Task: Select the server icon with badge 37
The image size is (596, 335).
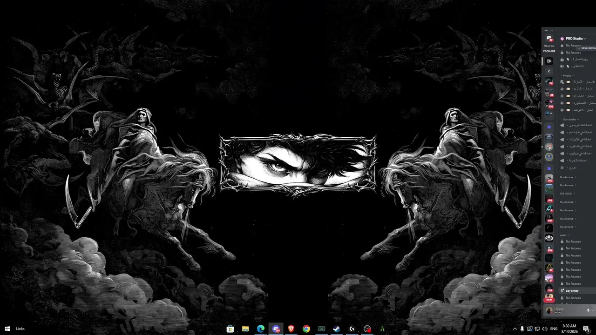Action: pyautogui.click(x=549, y=268)
